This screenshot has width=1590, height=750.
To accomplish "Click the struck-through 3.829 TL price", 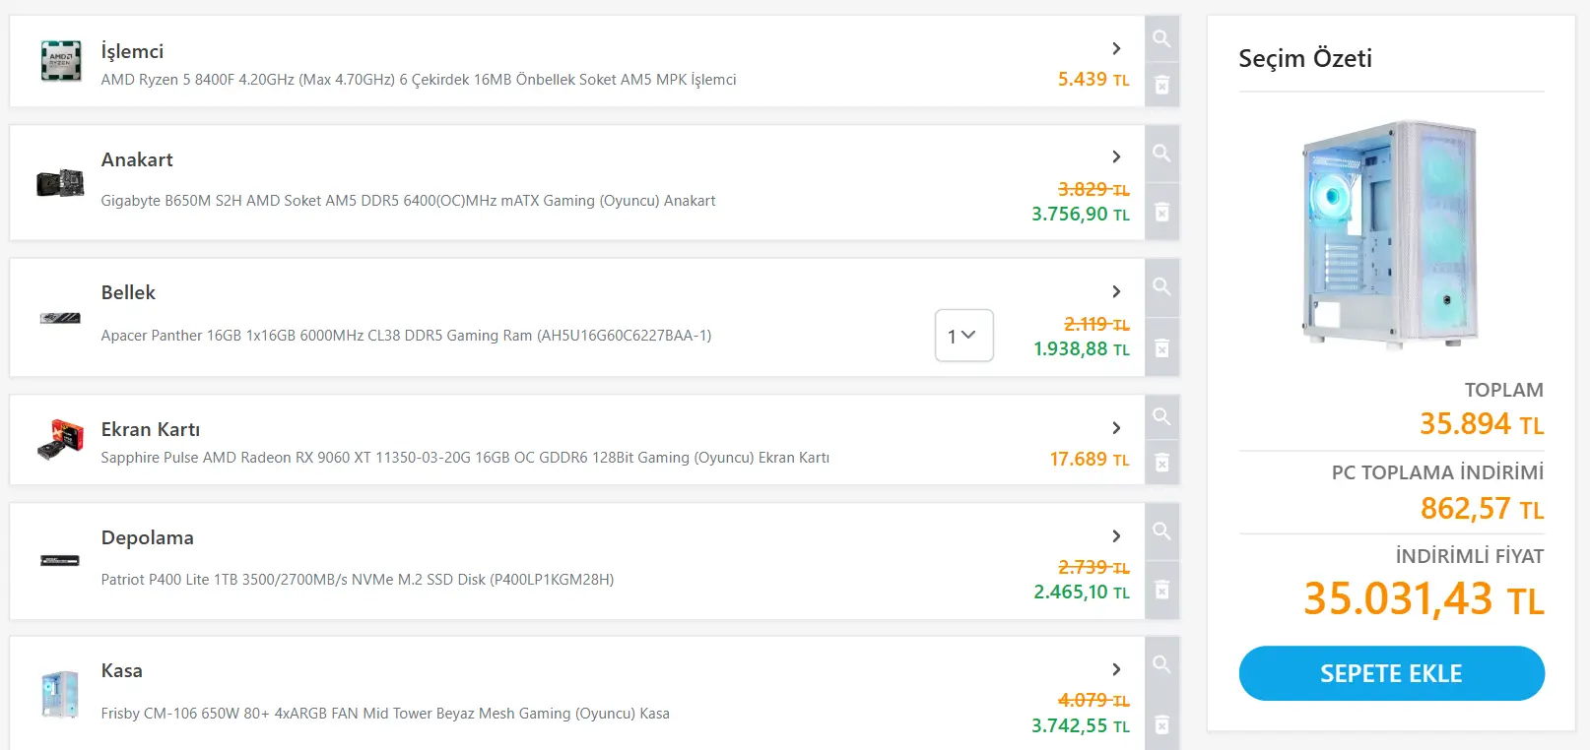I will [x=1093, y=189].
